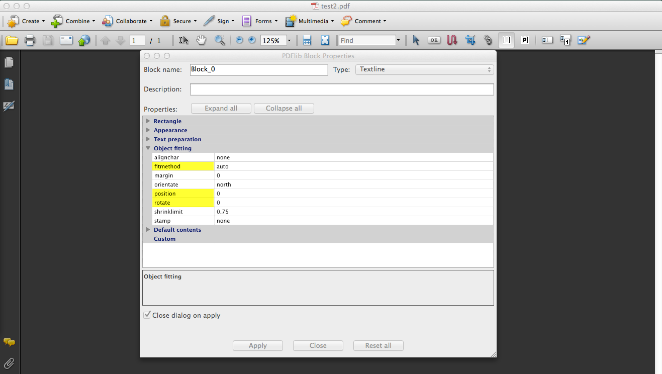Choose the Fit Width icon
Viewport: 662px width, 374px height.
307,40
